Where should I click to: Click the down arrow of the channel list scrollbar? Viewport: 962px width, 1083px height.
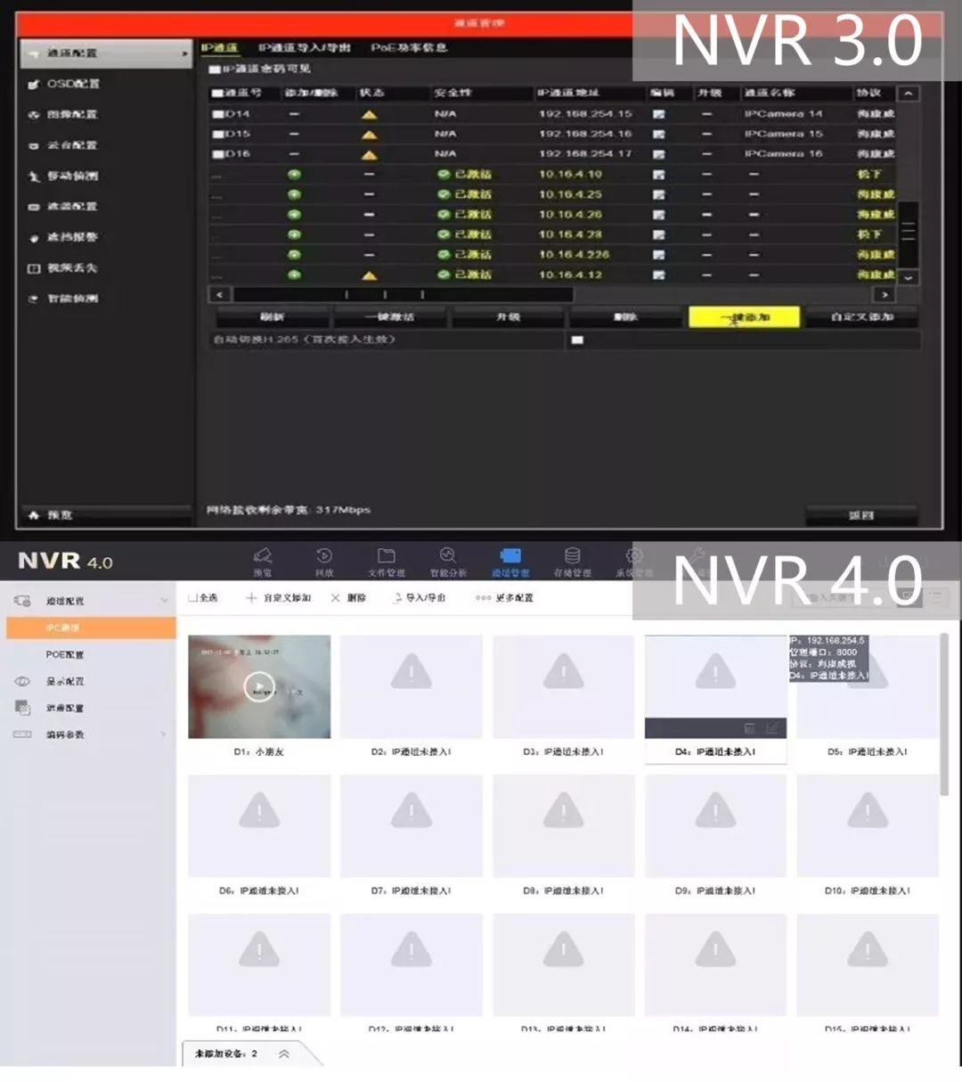tap(908, 277)
